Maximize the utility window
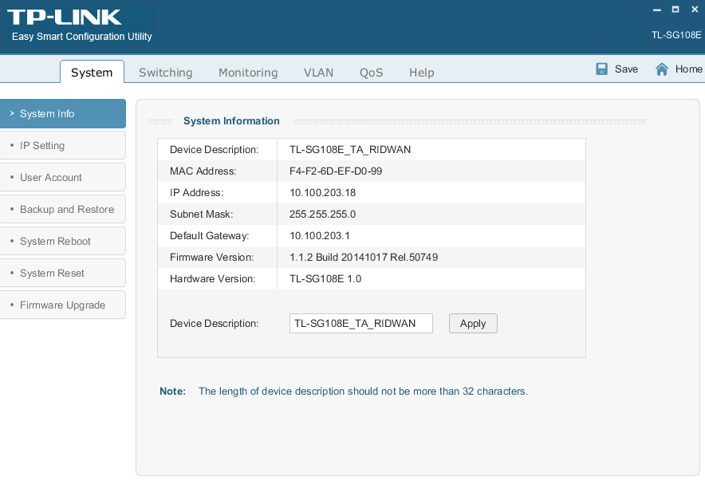This screenshot has height=488, width=705. coord(675,10)
